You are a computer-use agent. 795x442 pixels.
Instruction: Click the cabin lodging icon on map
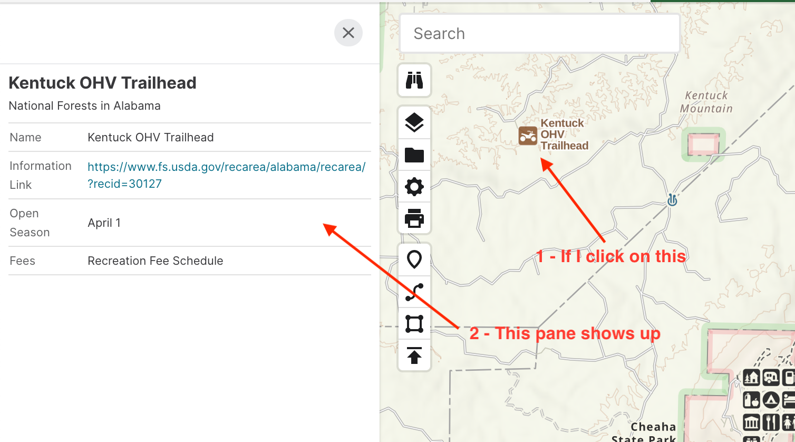tap(751, 378)
